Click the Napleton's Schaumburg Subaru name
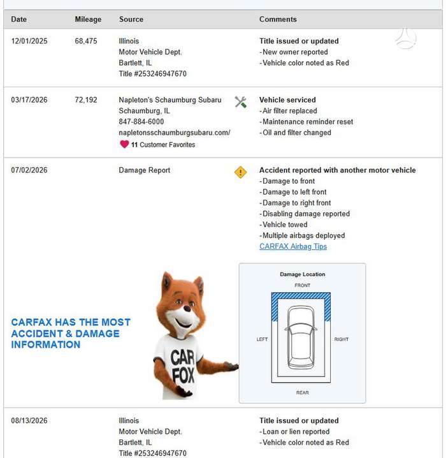The image size is (446, 458). coord(170,100)
